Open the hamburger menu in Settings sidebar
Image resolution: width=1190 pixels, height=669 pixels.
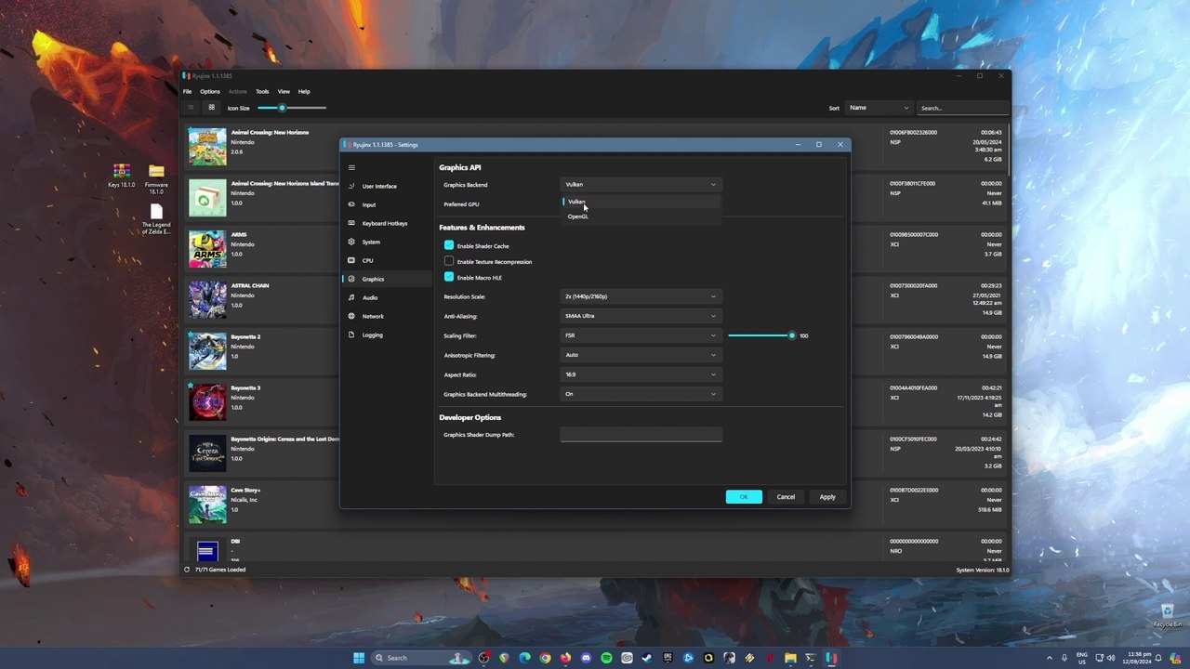coord(351,167)
